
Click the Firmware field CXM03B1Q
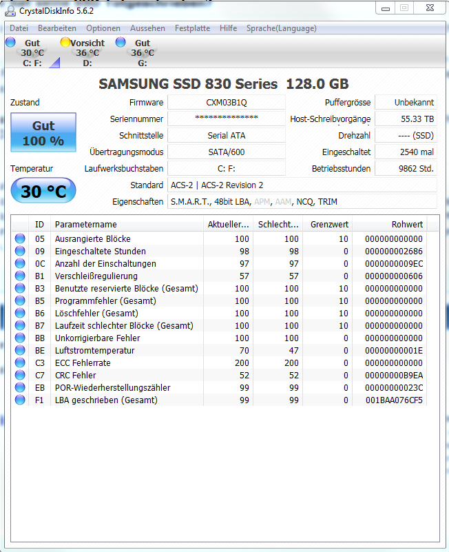pyautogui.click(x=227, y=103)
